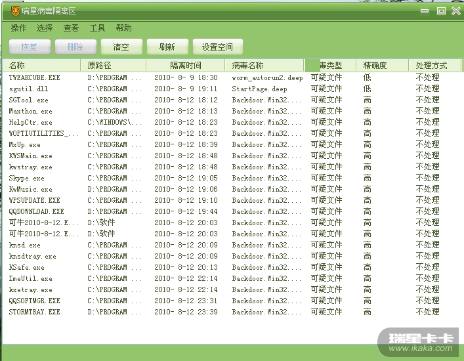Select the WPSUPDATE.EXE file entry
Viewport: 464px width, 361px height.
click(34, 200)
